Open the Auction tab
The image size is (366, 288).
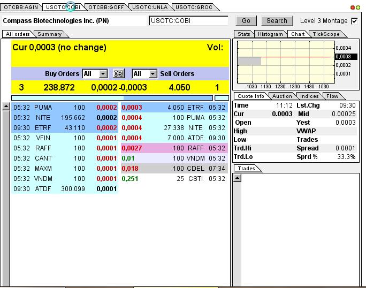[282, 96]
